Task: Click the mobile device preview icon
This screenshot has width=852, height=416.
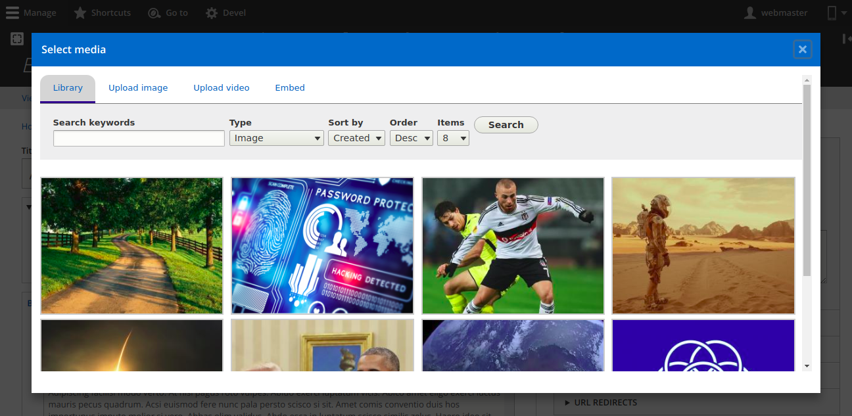Action: coord(832,12)
